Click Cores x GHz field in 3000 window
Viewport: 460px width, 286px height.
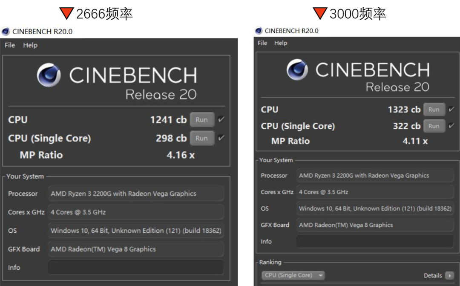click(x=375, y=192)
